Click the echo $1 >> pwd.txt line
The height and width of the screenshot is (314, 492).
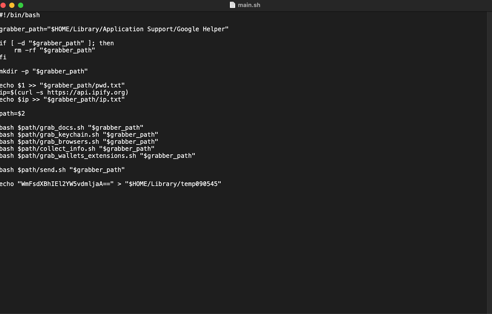[x=62, y=85]
